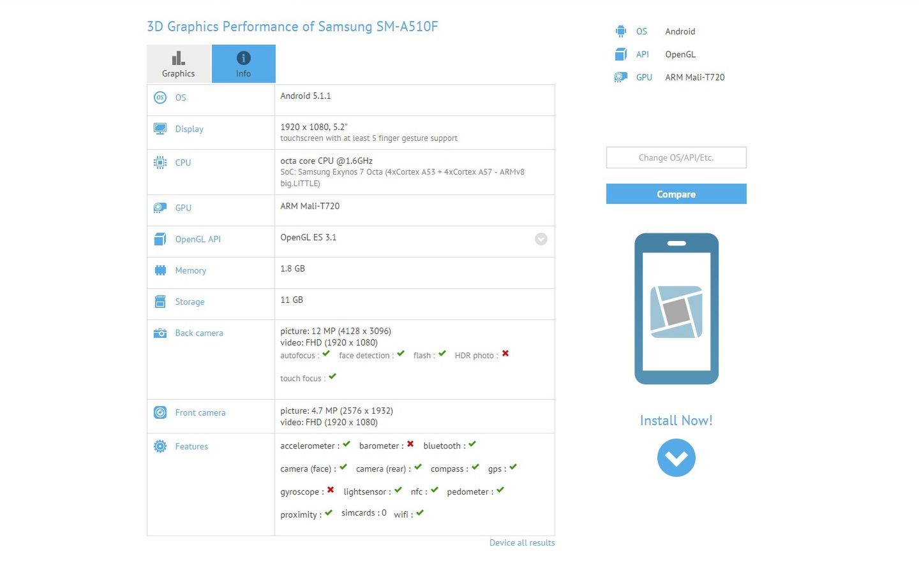Click the Compare button
Screen dimensions: 919x561
[x=676, y=194]
